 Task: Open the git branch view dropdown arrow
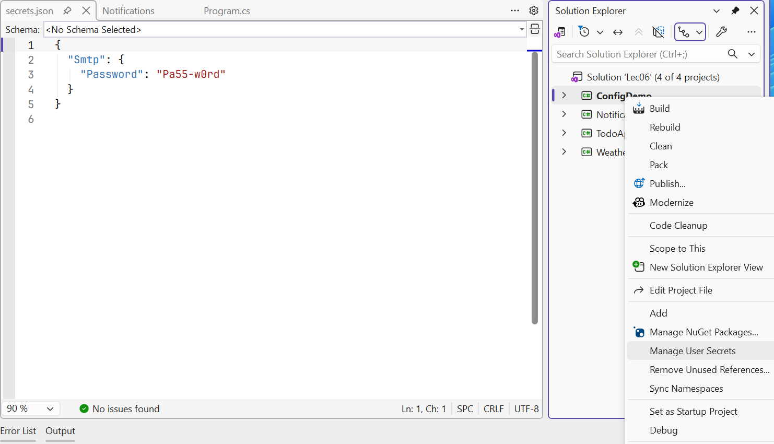699,32
